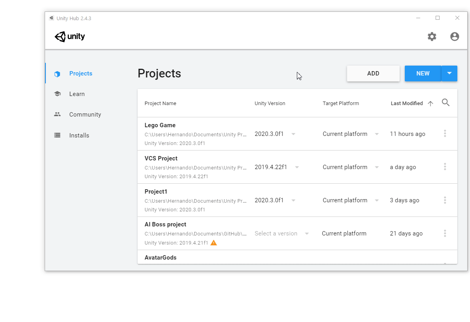
Task: Expand the NEW button dropdown arrow
Action: [x=449, y=73]
